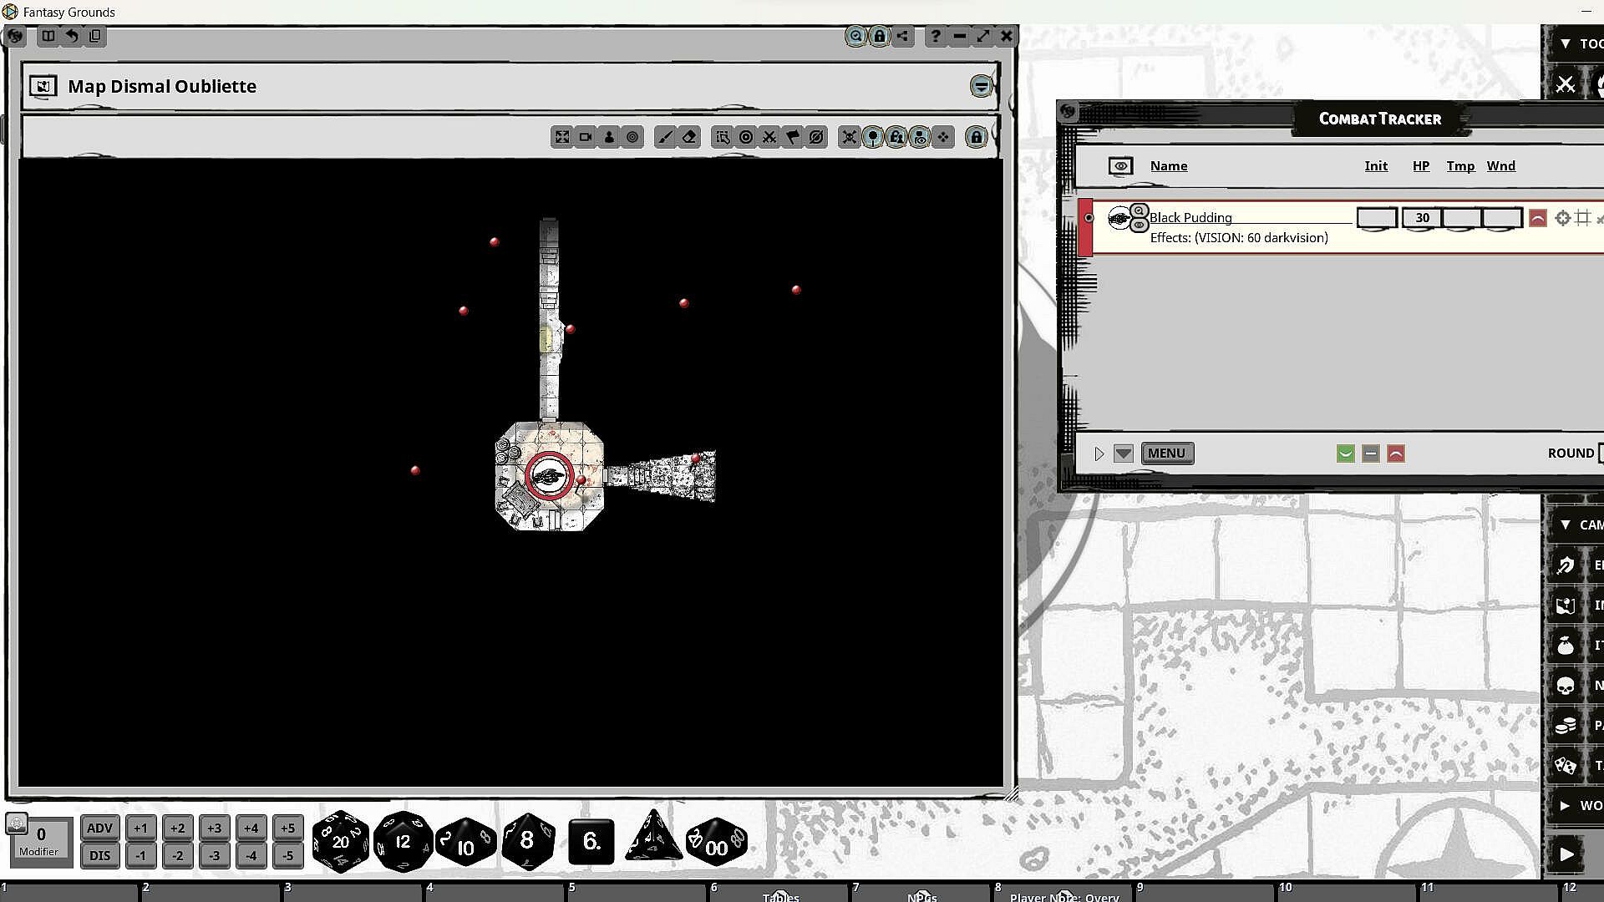The image size is (1604, 902).
Task: Sort by the HP column header
Action: tap(1420, 166)
